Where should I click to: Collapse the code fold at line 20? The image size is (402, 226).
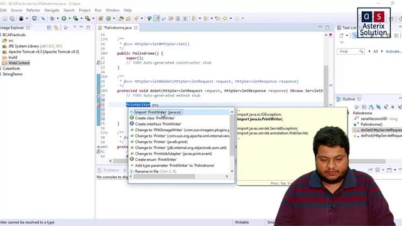pyautogui.click(x=106, y=53)
